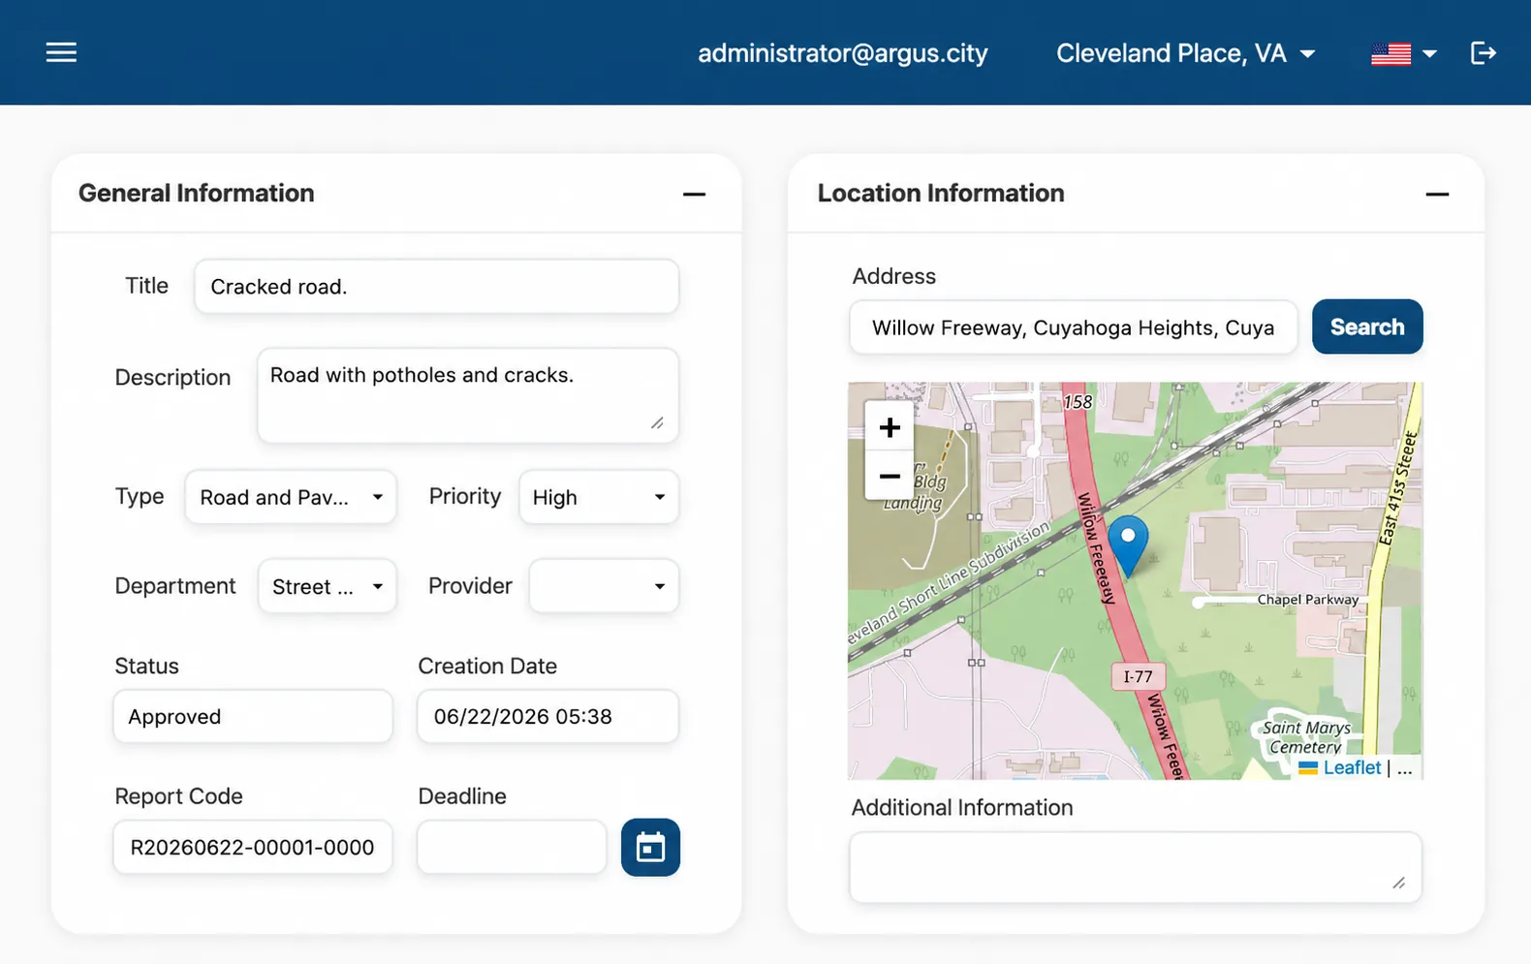Focus the Additional Information text area
Image resolution: width=1531 pixels, height=964 pixels.
click(1136, 867)
